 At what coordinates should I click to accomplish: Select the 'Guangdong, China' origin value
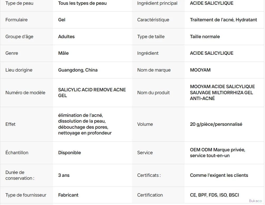tap(78, 70)
